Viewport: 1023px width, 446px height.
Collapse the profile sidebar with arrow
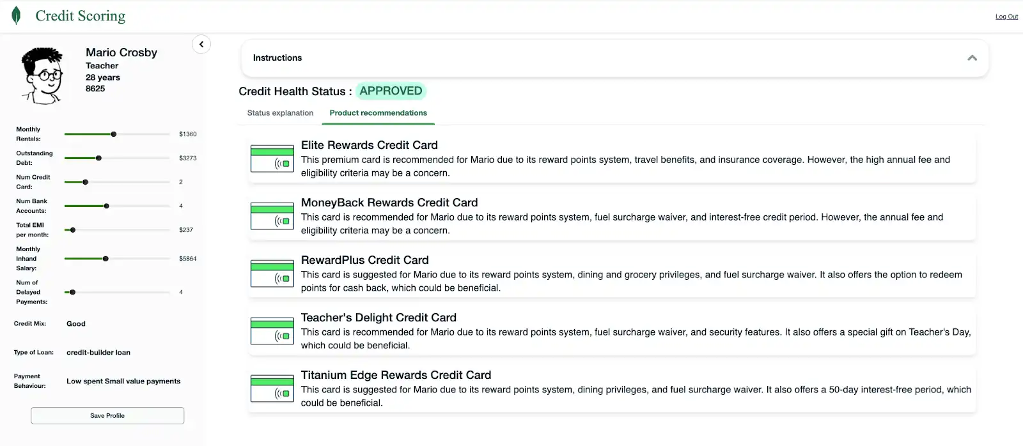[201, 44]
